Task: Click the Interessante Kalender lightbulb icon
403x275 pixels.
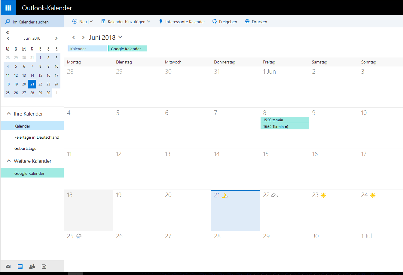Action: point(161,21)
